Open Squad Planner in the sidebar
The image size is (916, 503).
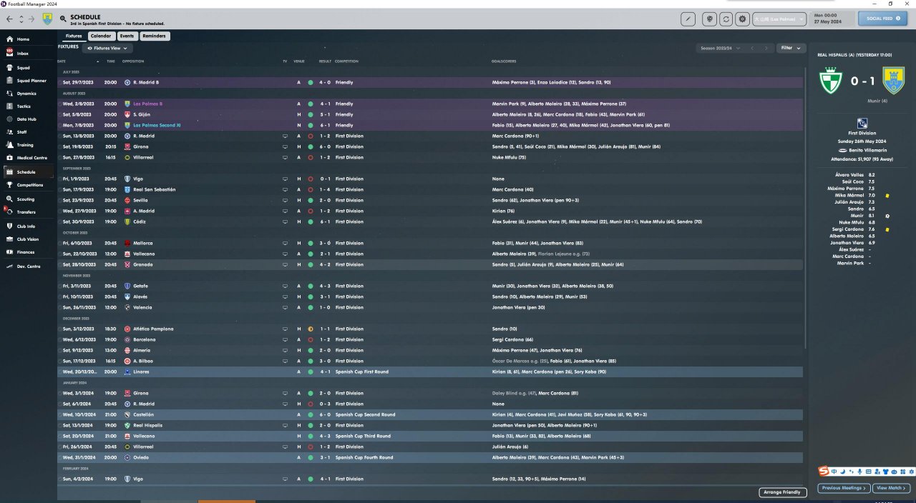point(27,81)
